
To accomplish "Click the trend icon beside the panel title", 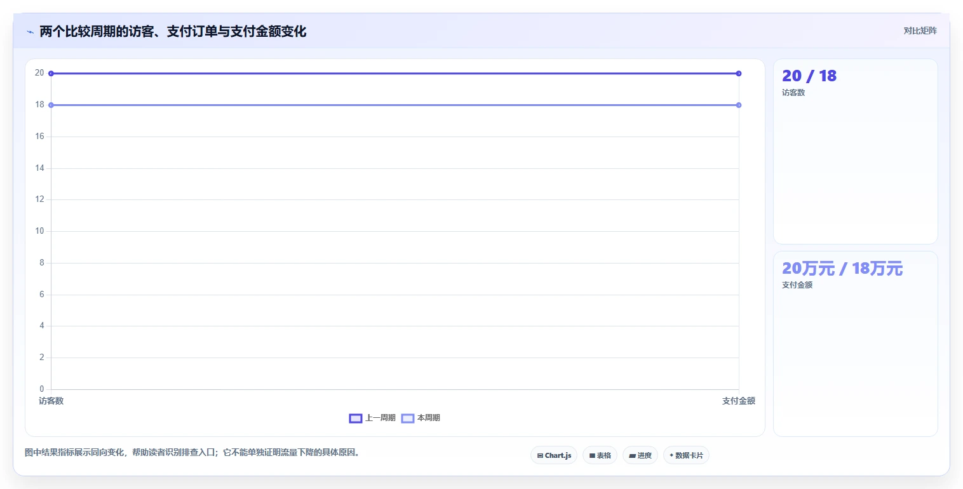I will (x=30, y=32).
